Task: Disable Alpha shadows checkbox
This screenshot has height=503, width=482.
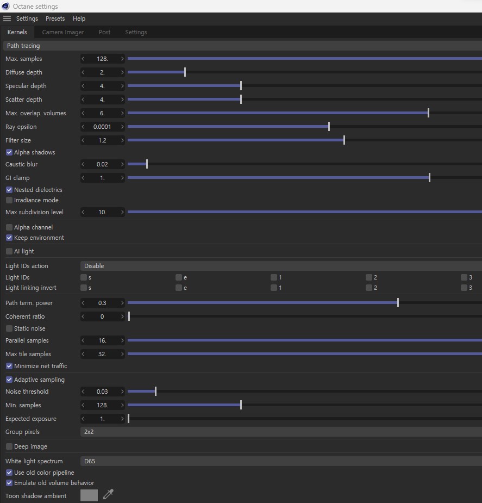Action: coord(9,152)
